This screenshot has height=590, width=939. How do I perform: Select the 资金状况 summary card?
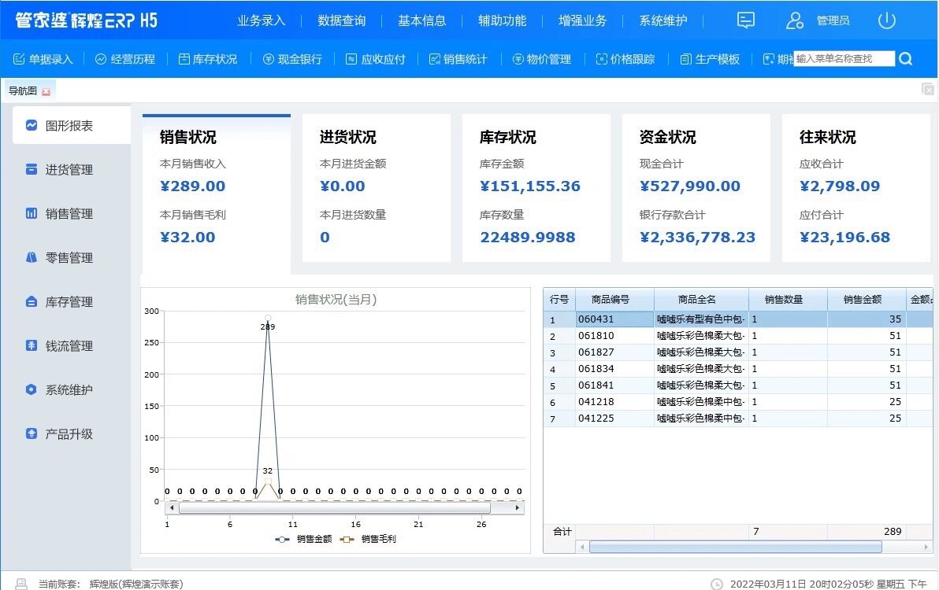pyautogui.click(x=696, y=187)
